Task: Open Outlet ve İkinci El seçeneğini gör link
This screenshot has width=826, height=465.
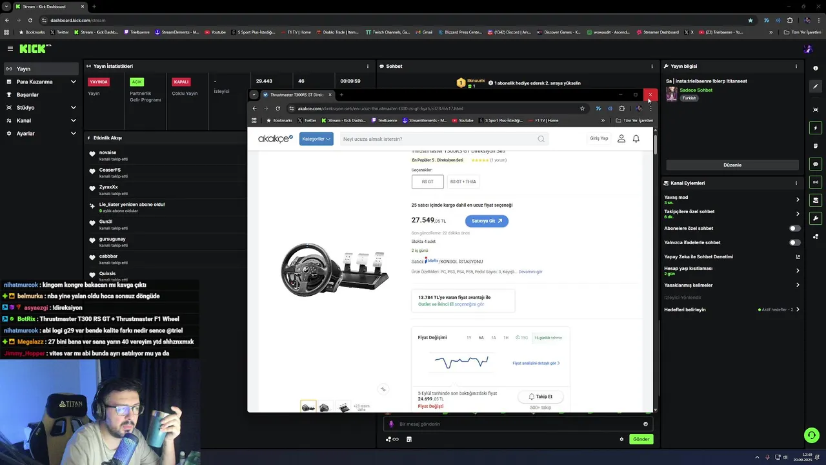Action: pos(451,304)
